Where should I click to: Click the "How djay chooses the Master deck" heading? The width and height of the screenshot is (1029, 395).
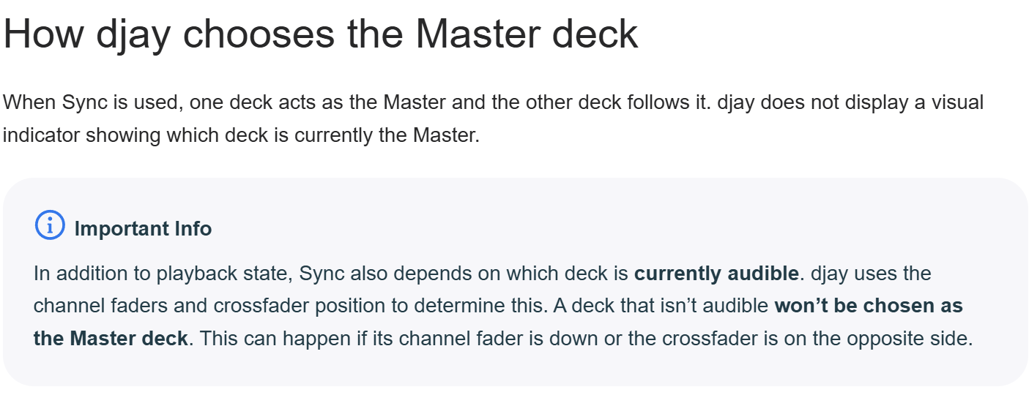[321, 34]
